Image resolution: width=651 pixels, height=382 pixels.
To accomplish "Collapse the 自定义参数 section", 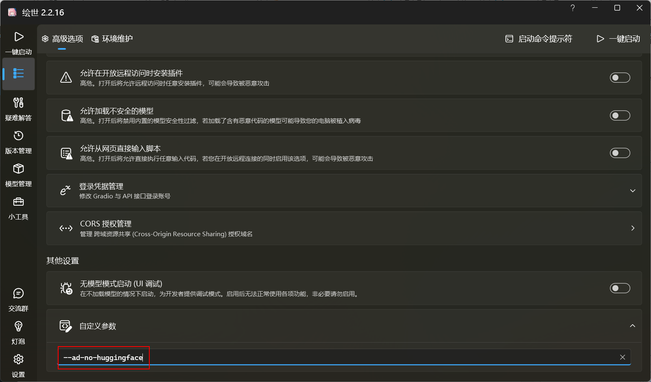I will (x=632, y=326).
